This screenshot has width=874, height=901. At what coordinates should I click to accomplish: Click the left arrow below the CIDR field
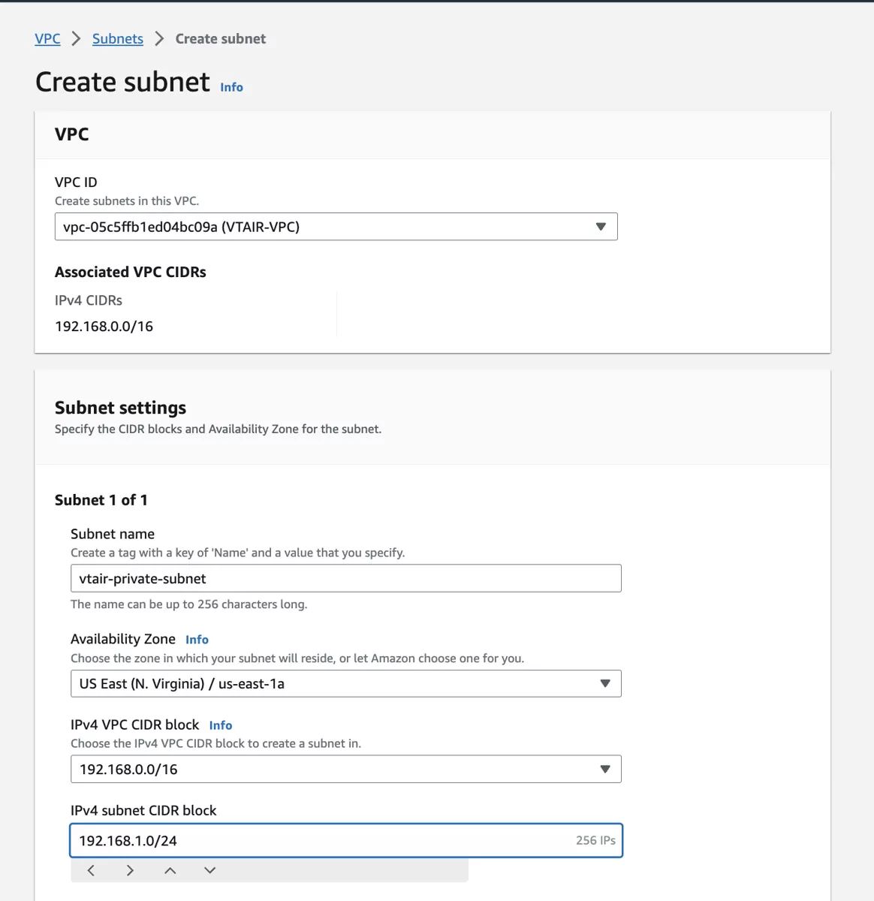point(90,870)
